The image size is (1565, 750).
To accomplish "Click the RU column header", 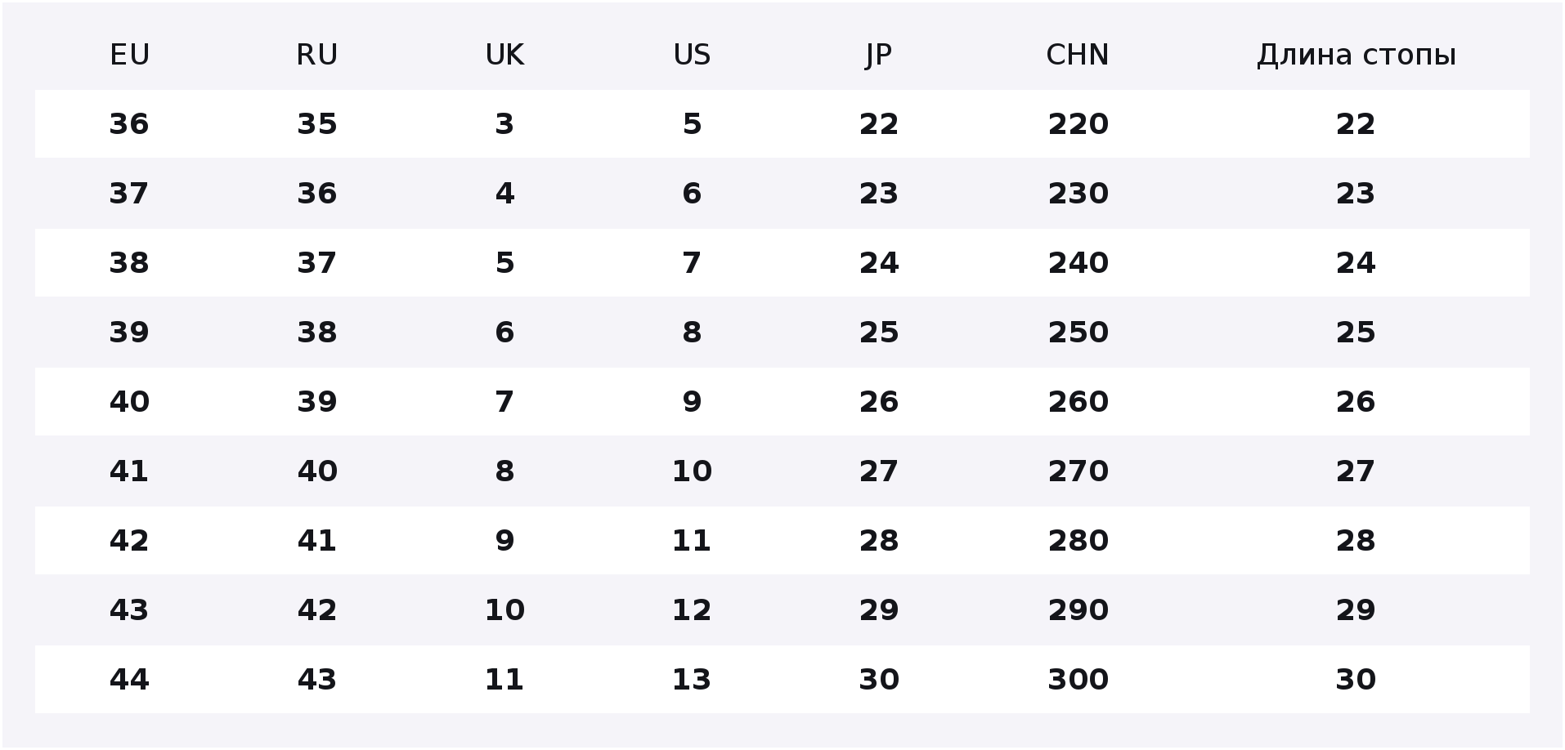I will pos(316,55).
